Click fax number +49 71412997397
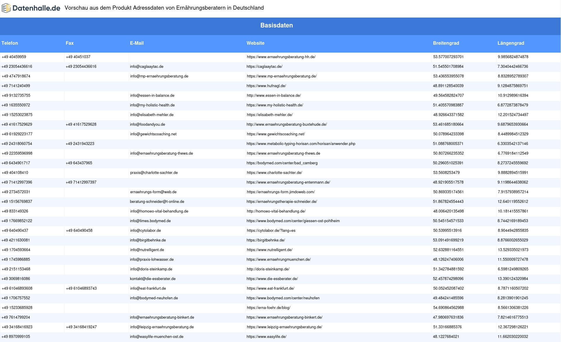 (x=81, y=182)
